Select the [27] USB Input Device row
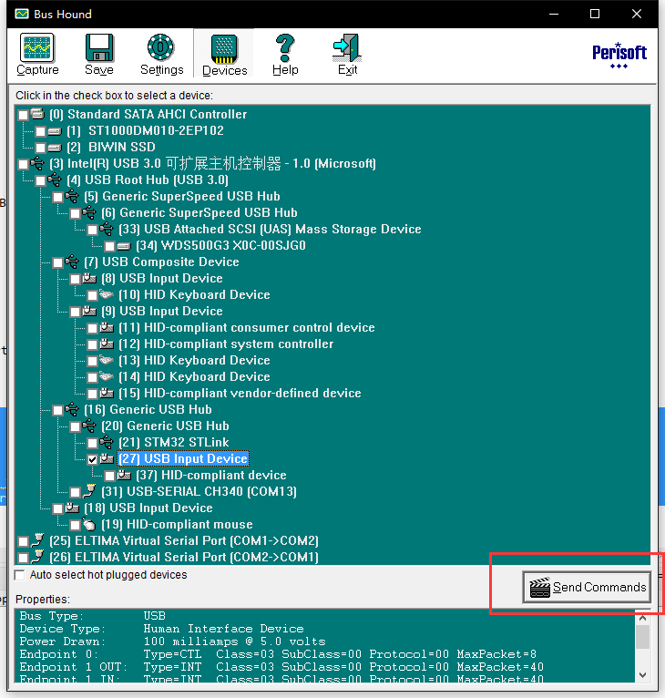The width and height of the screenshot is (665, 698). 183,458
